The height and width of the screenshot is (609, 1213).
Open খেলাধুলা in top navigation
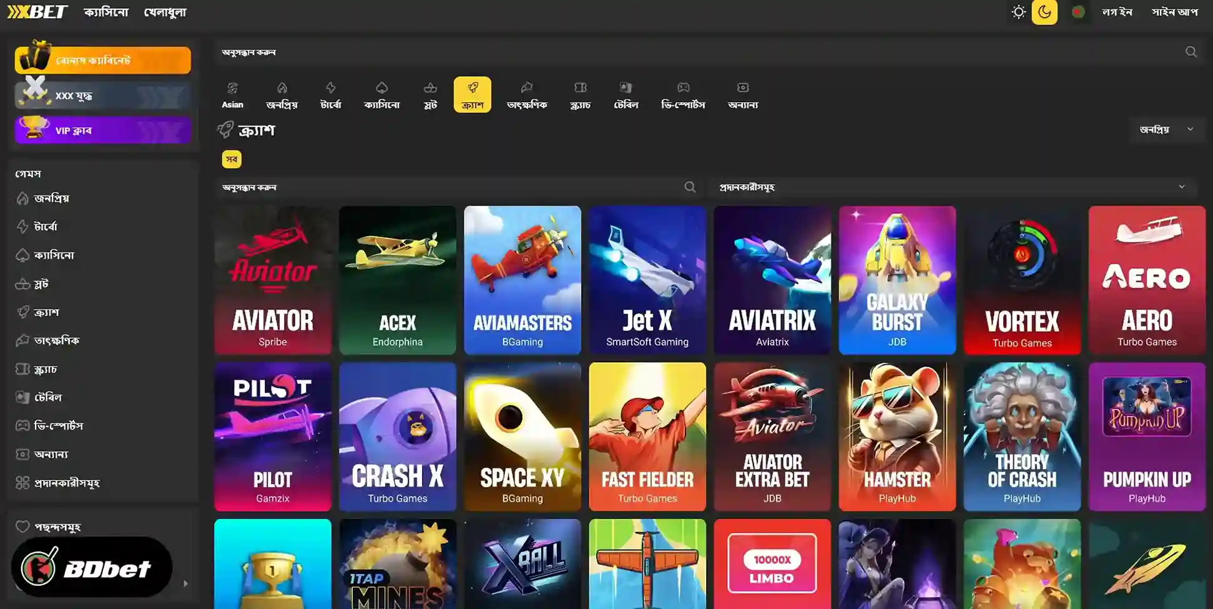tap(165, 12)
